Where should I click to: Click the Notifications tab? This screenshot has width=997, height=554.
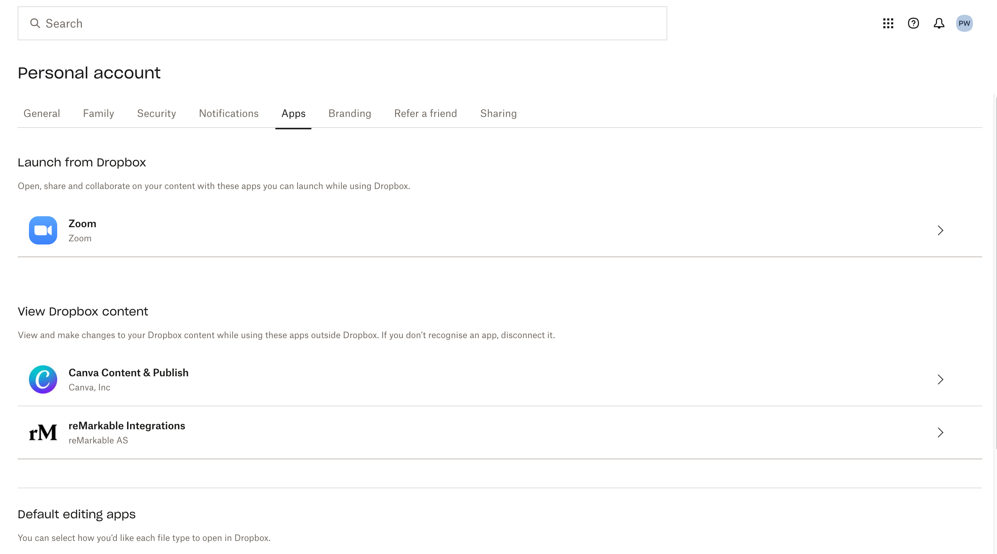click(228, 113)
